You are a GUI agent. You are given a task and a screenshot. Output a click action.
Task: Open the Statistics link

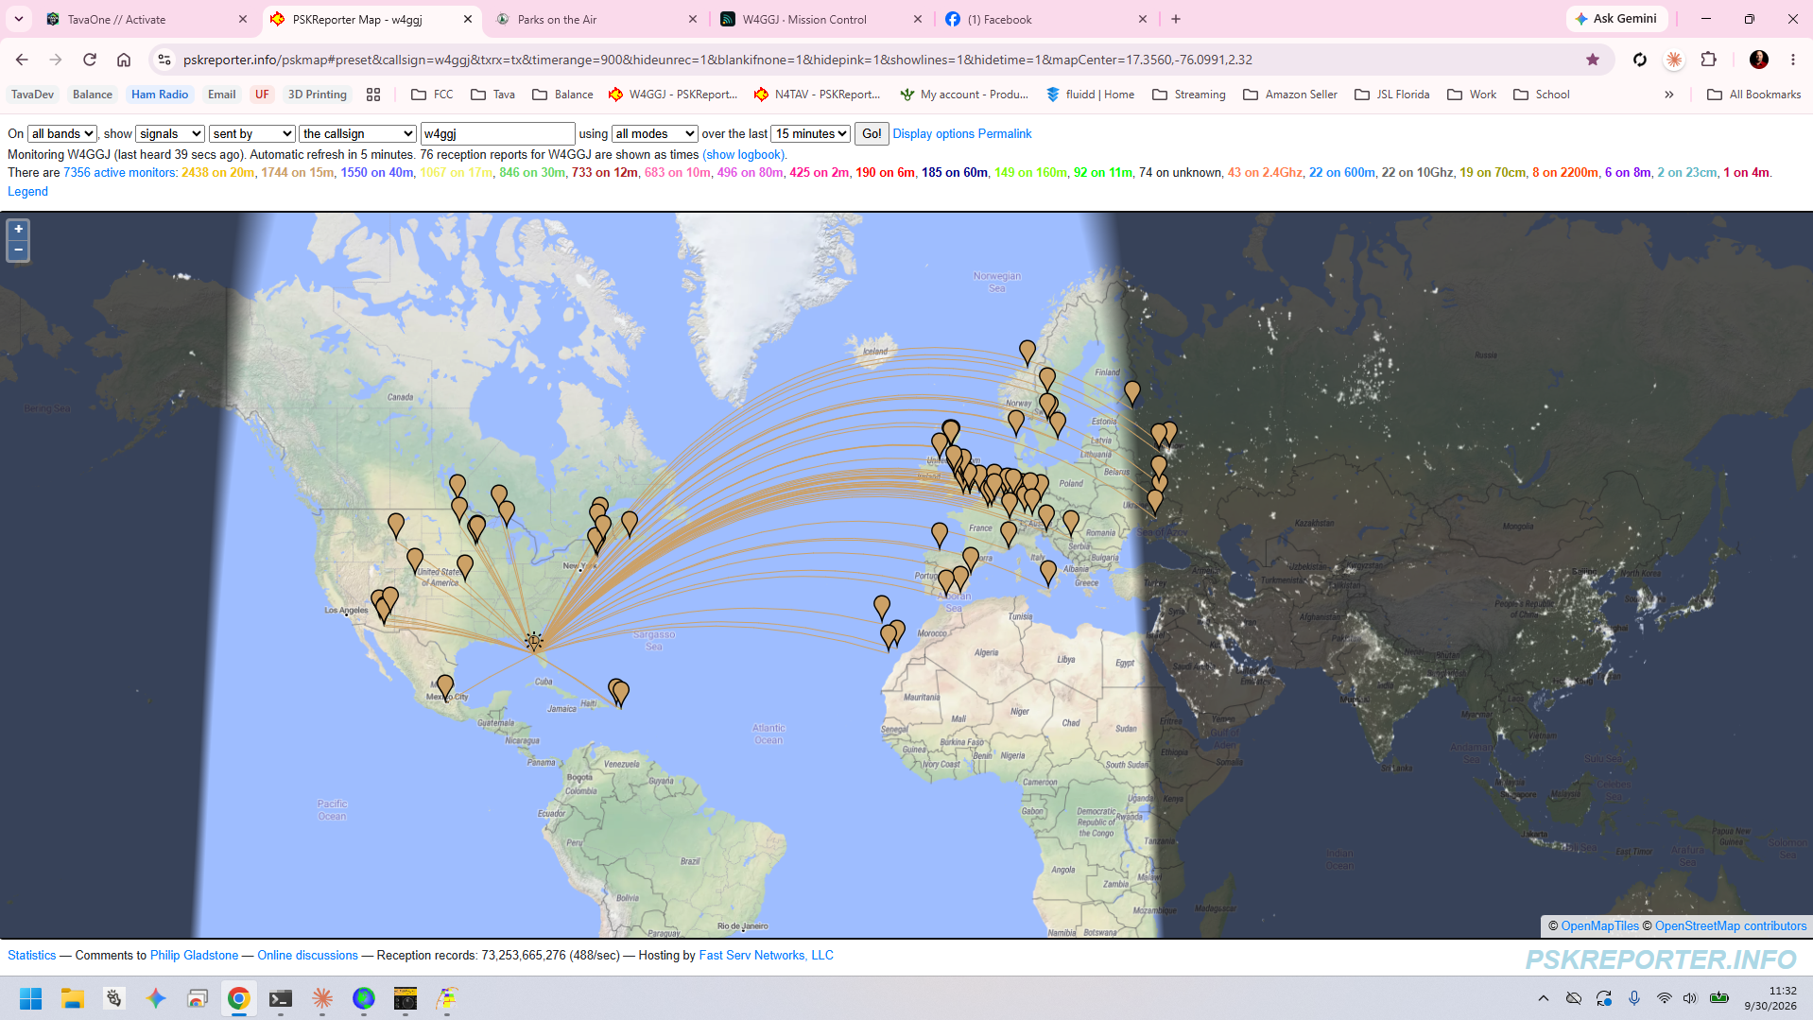tap(32, 956)
